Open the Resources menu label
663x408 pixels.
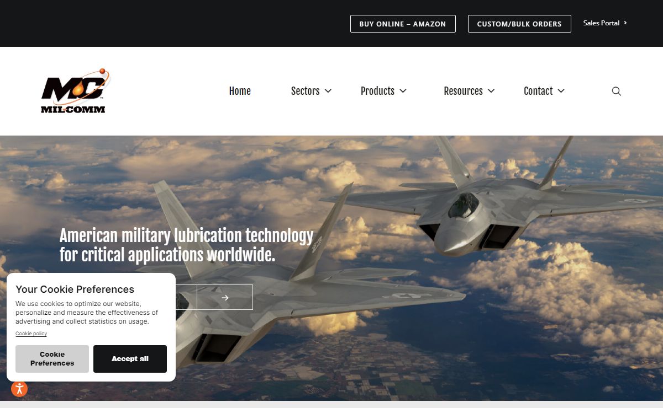pos(463,91)
